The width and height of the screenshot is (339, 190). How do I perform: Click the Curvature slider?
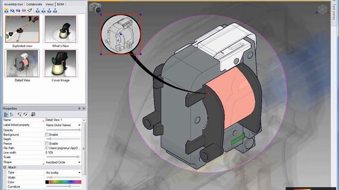click(x=63, y=186)
